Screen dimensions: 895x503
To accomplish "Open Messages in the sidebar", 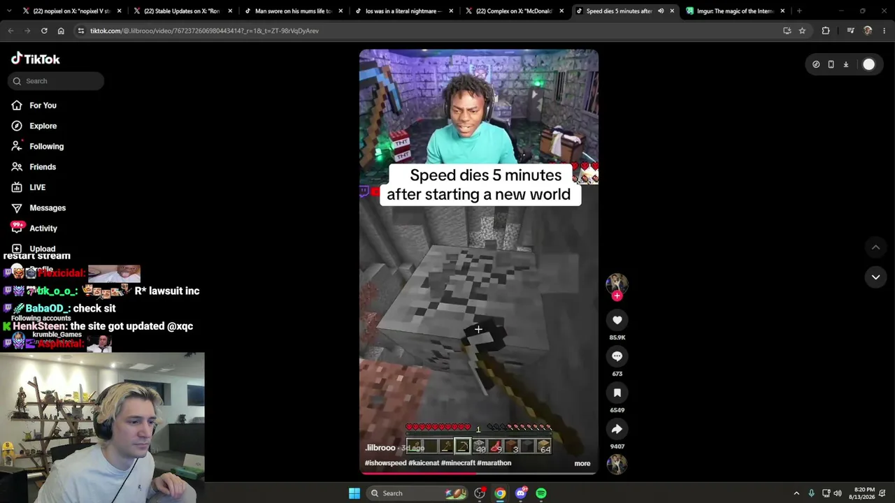I will 38,207.
